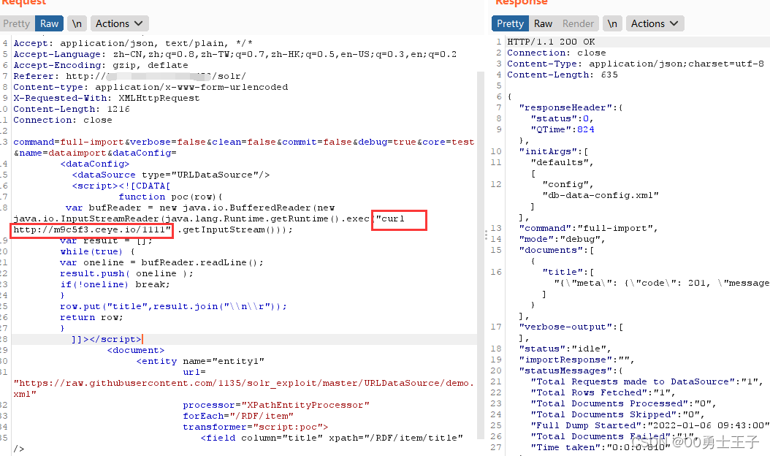Toggle the \n button in Response pane
This screenshot has width=770, height=456.
(x=612, y=23)
